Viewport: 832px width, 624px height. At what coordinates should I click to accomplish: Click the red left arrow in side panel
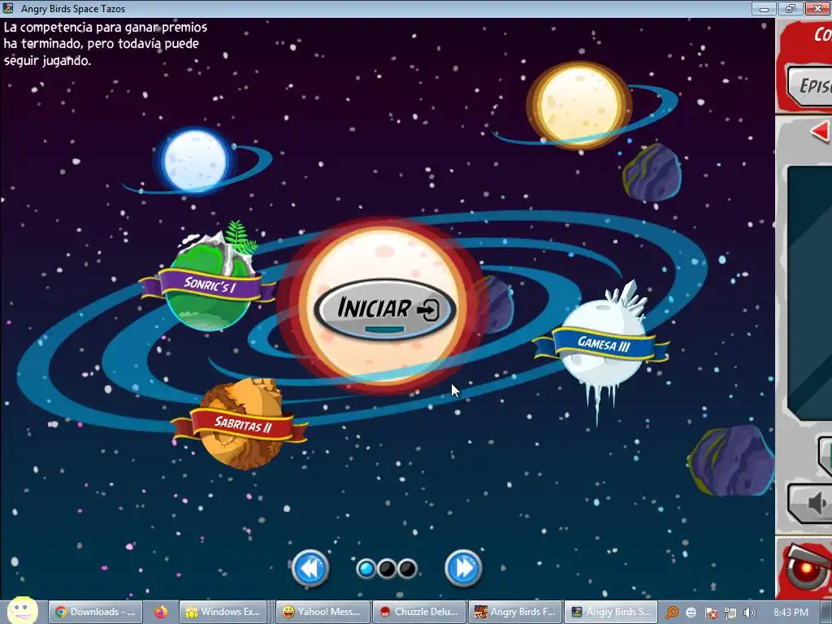821,131
